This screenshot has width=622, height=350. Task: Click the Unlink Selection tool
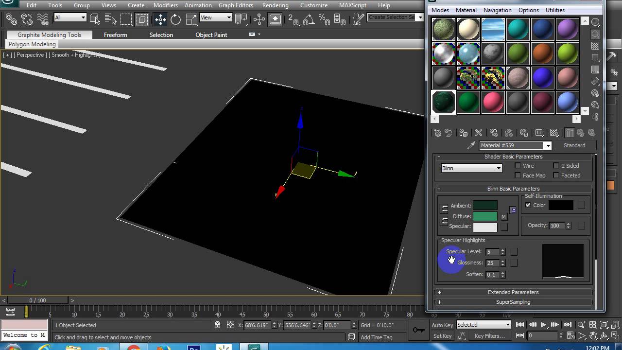27,19
